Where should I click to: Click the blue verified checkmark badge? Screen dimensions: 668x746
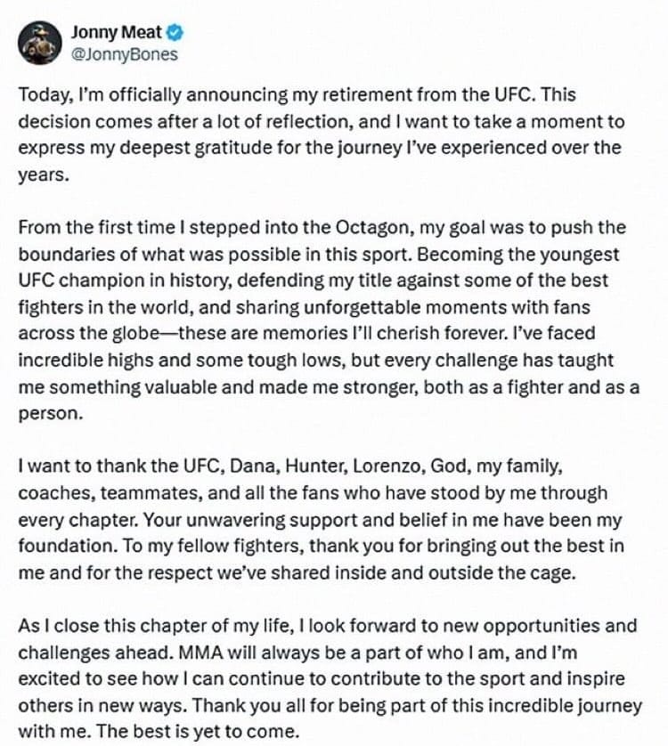click(x=175, y=33)
